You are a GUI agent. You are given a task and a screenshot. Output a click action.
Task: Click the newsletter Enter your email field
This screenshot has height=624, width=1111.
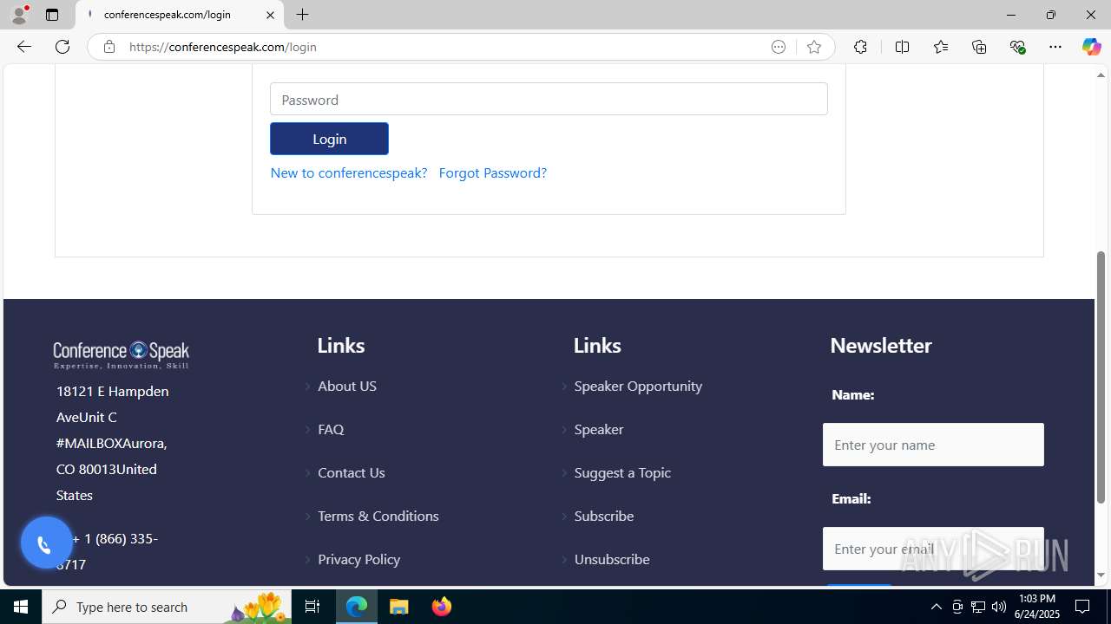point(933,549)
